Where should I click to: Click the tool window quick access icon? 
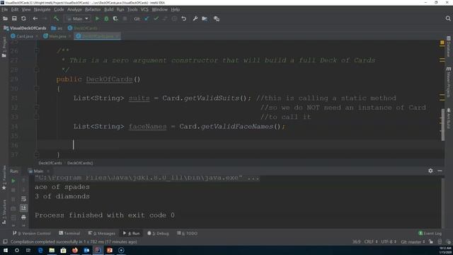(x=5, y=242)
